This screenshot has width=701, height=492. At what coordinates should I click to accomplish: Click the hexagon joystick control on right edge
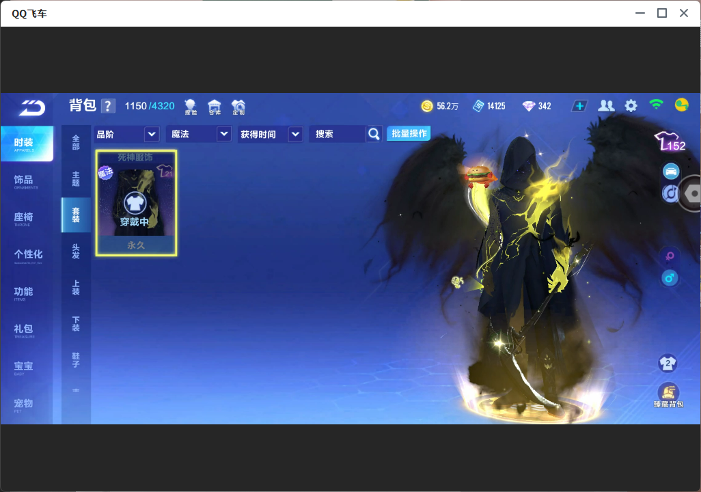[x=691, y=193]
